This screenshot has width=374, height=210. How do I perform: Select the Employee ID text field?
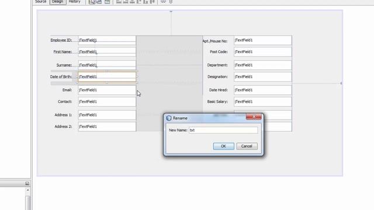coord(107,40)
